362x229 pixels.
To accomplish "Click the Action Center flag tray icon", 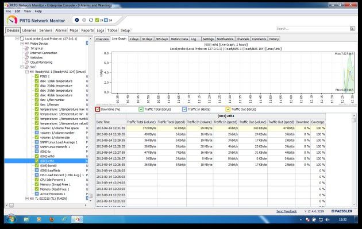I will coord(307,220).
